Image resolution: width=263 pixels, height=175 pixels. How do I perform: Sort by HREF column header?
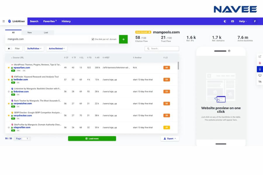pos(106,58)
